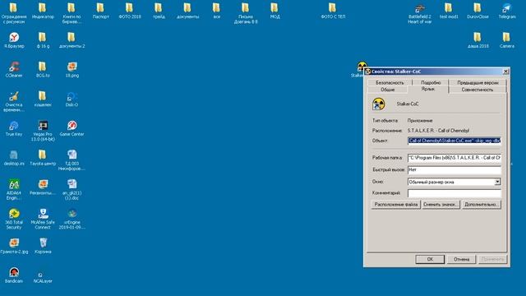Select the Письма Доегань В В folder
The width and height of the screenshot is (526, 296).
246,13
